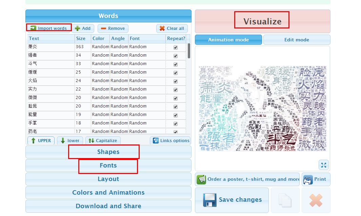Select the text cell 强者
The width and height of the screenshot is (361, 216).
pyautogui.click(x=51, y=55)
